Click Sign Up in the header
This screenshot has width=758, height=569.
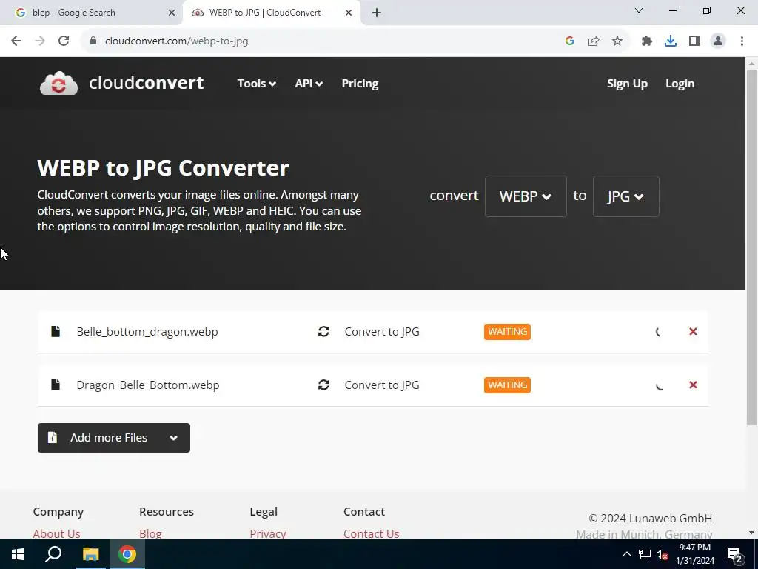[x=627, y=83]
